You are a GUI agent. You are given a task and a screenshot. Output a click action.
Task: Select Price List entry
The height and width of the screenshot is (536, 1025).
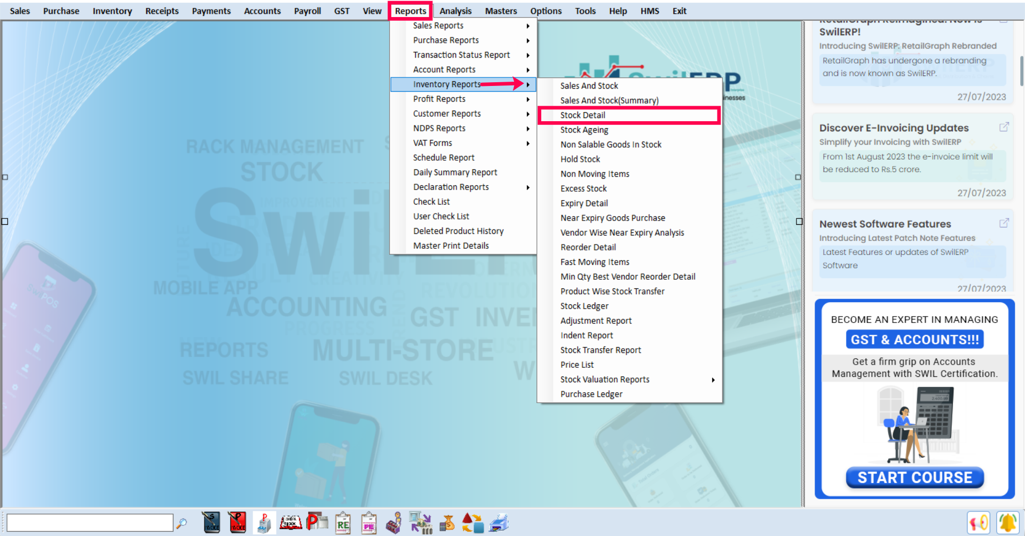click(x=629, y=365)
